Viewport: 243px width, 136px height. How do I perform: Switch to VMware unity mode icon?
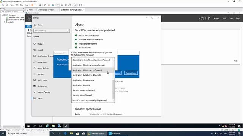pyautogui.click(x=69, y=5)
